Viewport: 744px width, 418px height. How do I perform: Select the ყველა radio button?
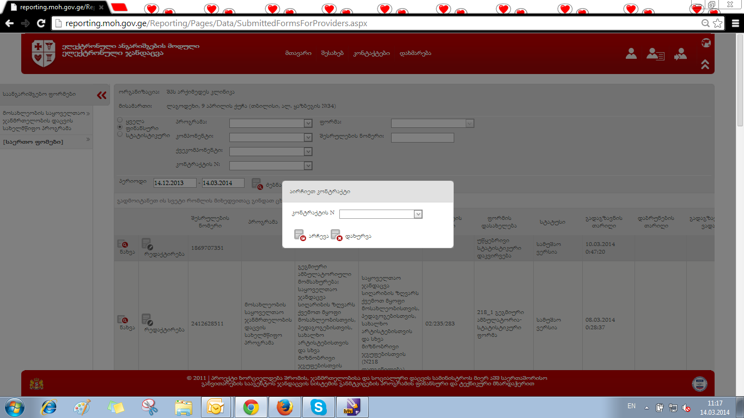(x=120, y=120)
